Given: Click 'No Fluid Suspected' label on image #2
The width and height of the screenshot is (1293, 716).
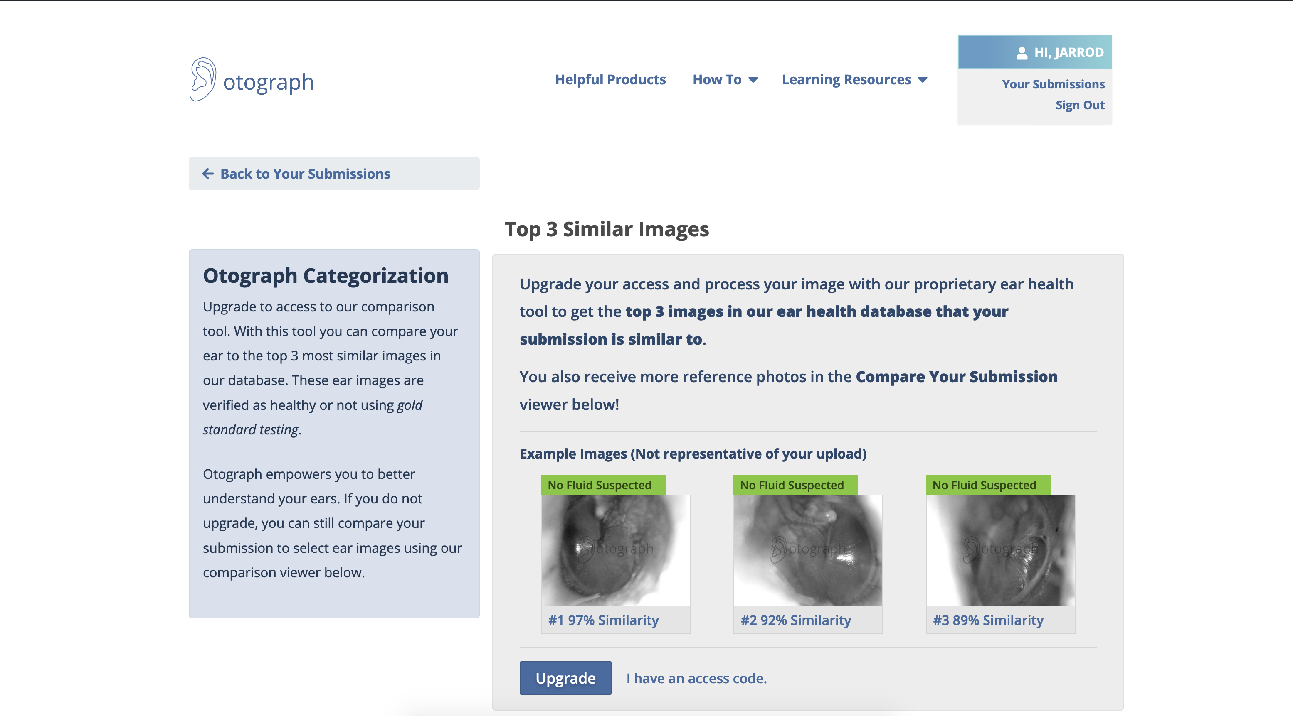Looking at the screenshot, I should [795, 485].
